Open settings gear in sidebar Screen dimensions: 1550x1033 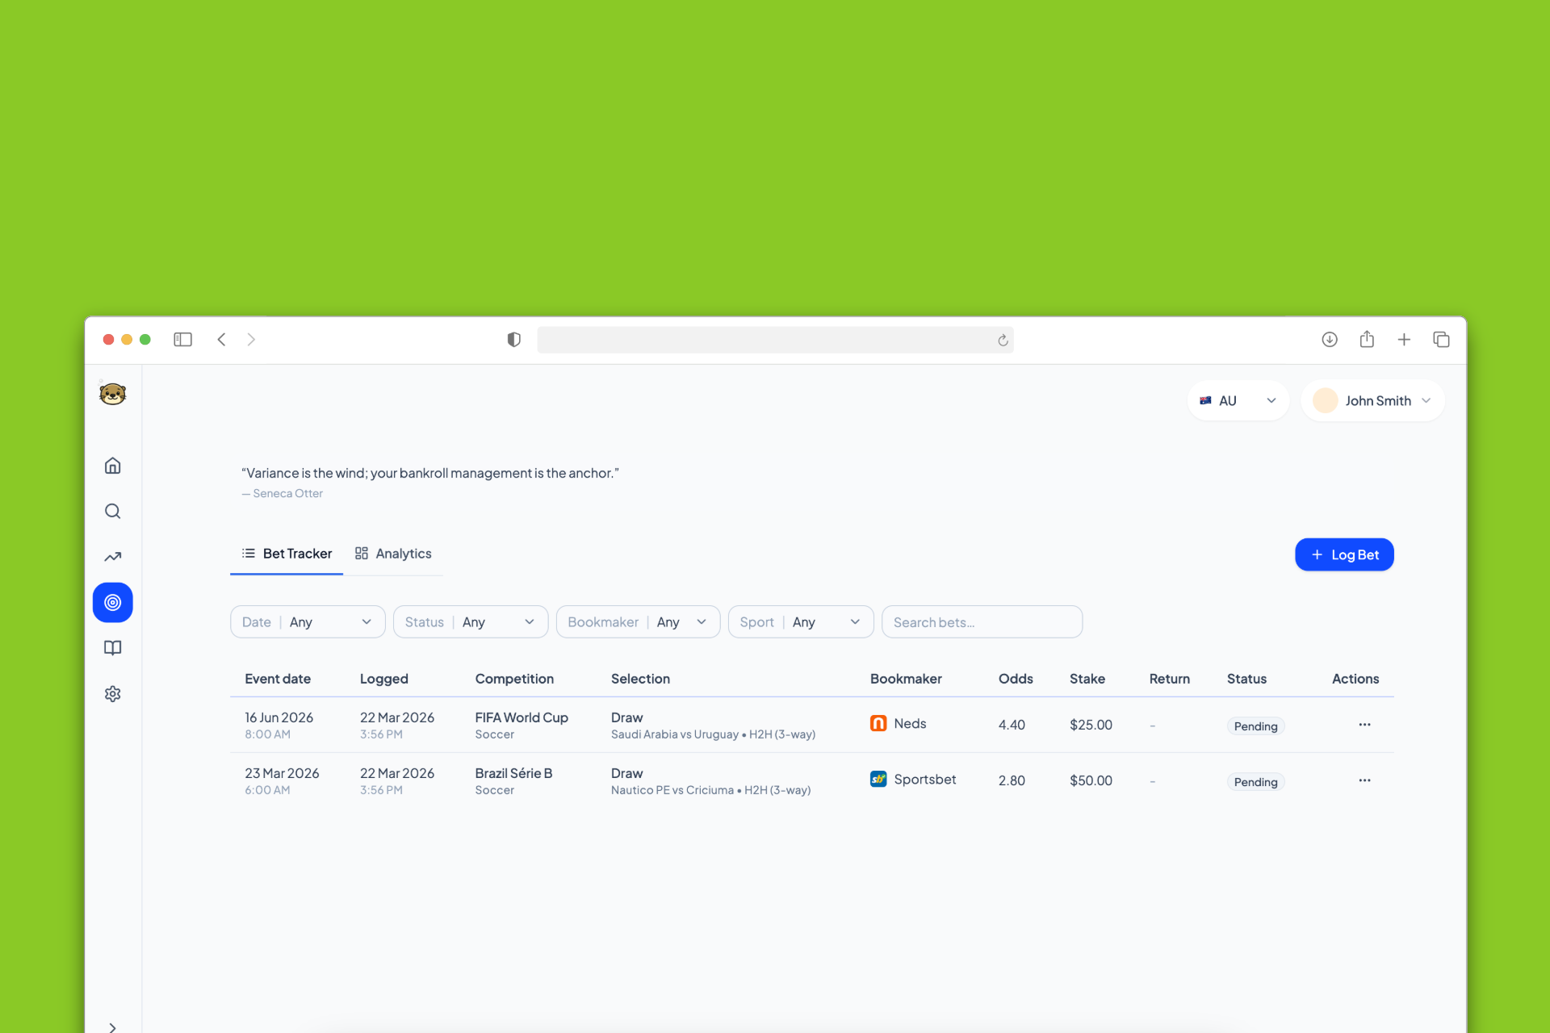pos(113,694)
